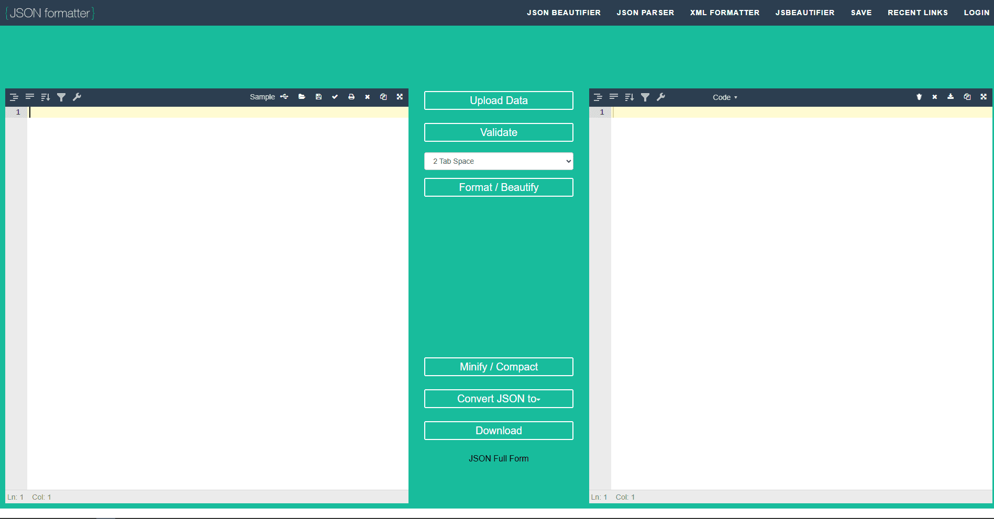Click the sort icon in right editor toolbar
This screenshot has height=519, width=994.
(x=629, y=97)
